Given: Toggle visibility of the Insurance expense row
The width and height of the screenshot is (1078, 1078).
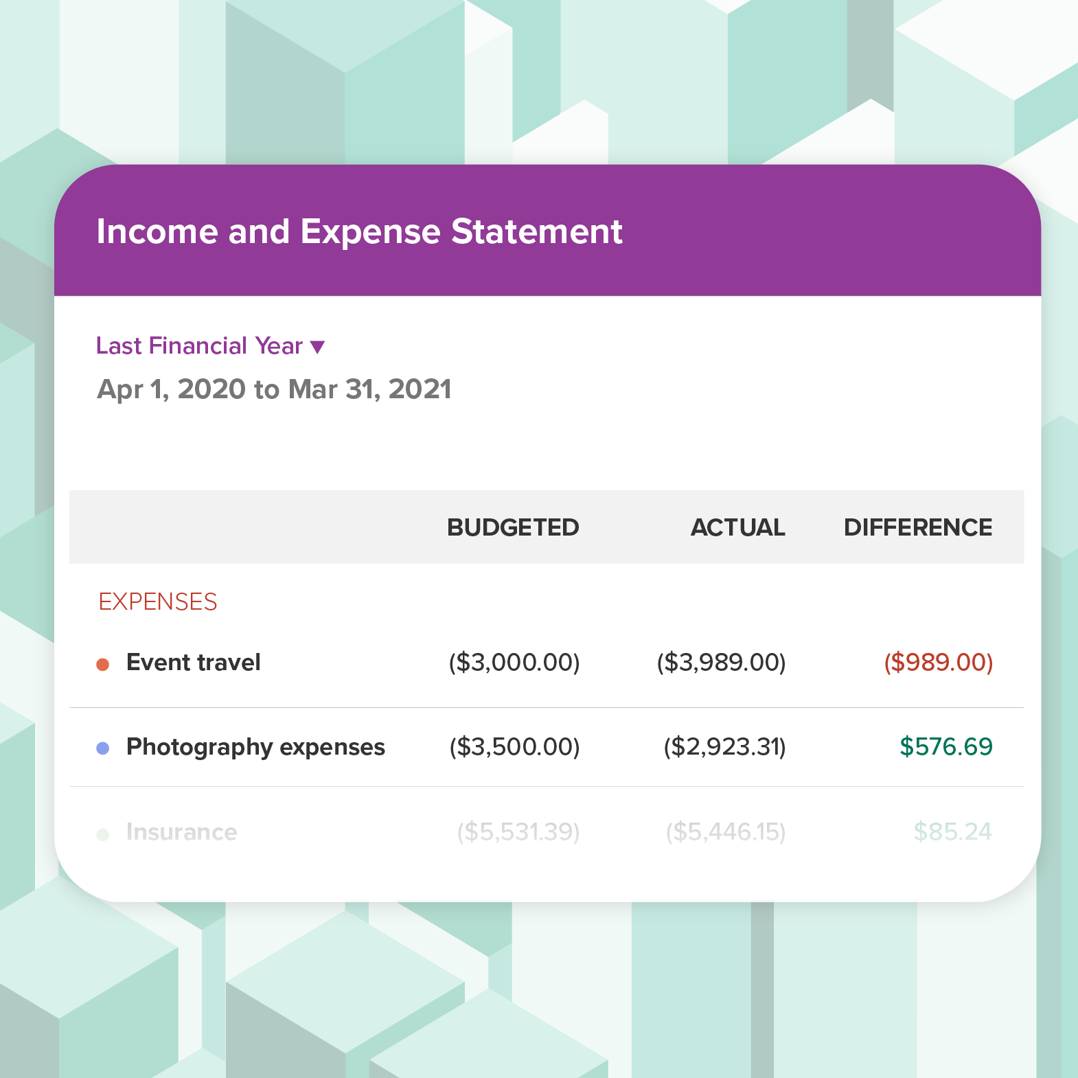Looking at the screenshot, I should 104,832.
